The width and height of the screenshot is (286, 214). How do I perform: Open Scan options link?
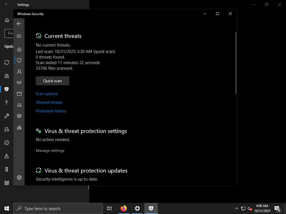pyautogui.click(x=47, y=94)
